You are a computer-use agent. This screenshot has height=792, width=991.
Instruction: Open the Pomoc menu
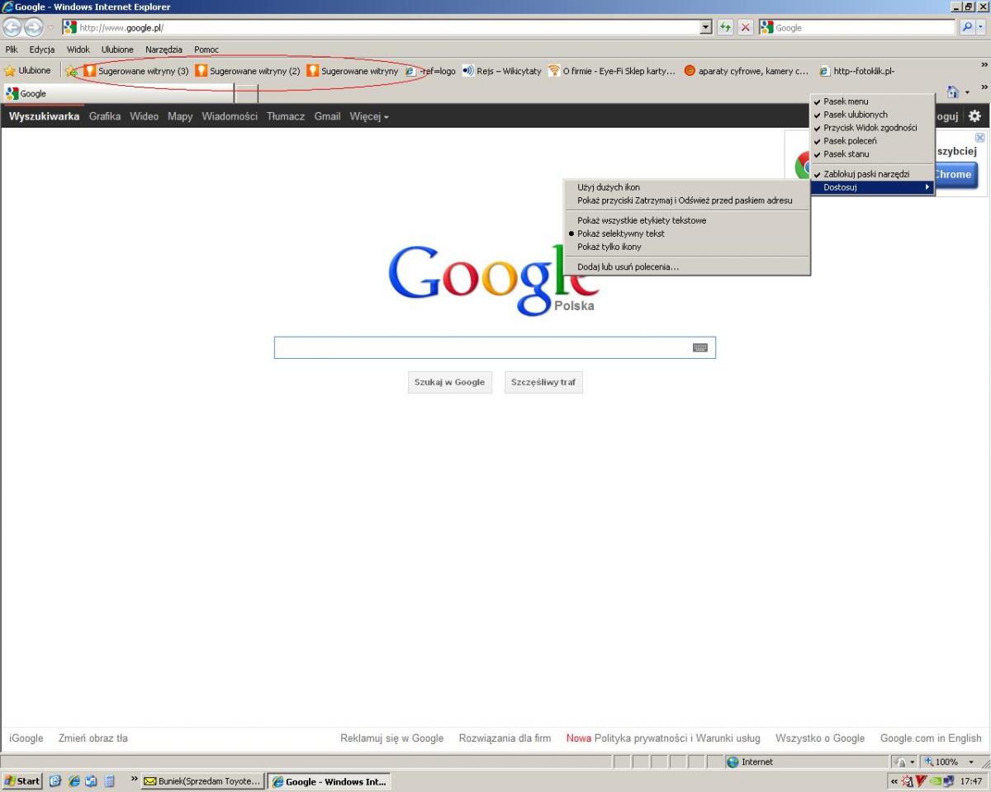[x=206, y=49]
